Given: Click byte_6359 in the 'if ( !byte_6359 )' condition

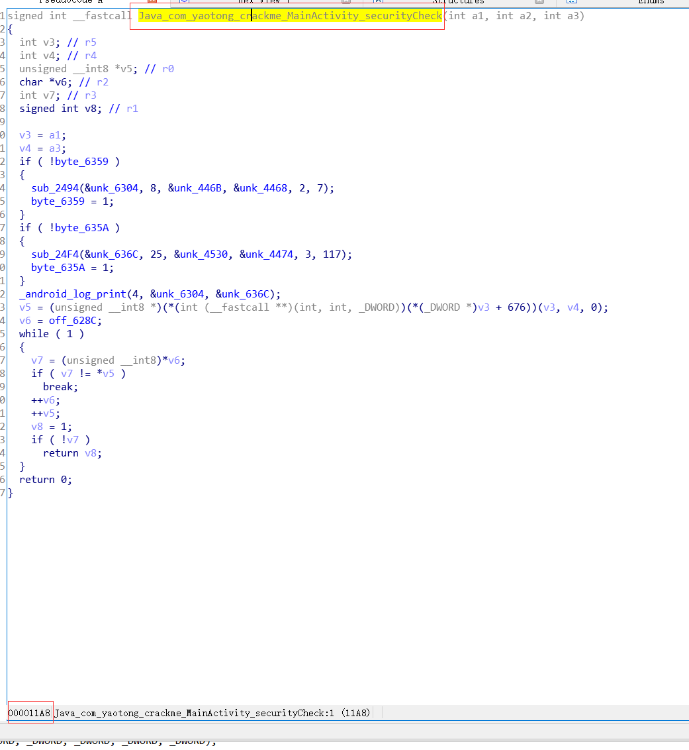Looking at the screenshot, I should [x=81, y=162].
